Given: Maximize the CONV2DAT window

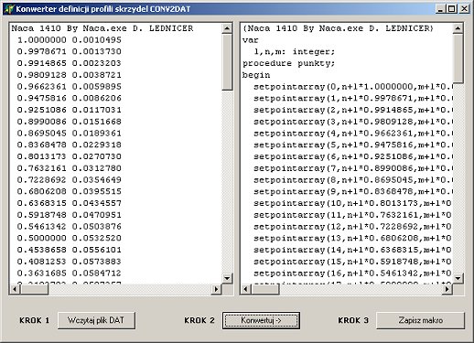Looking at the screenshot, I should (452, 9).
